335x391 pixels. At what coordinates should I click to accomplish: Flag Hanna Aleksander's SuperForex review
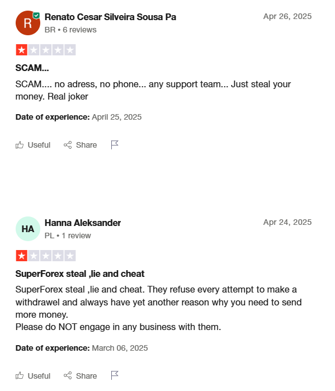(x=115, y=375)
